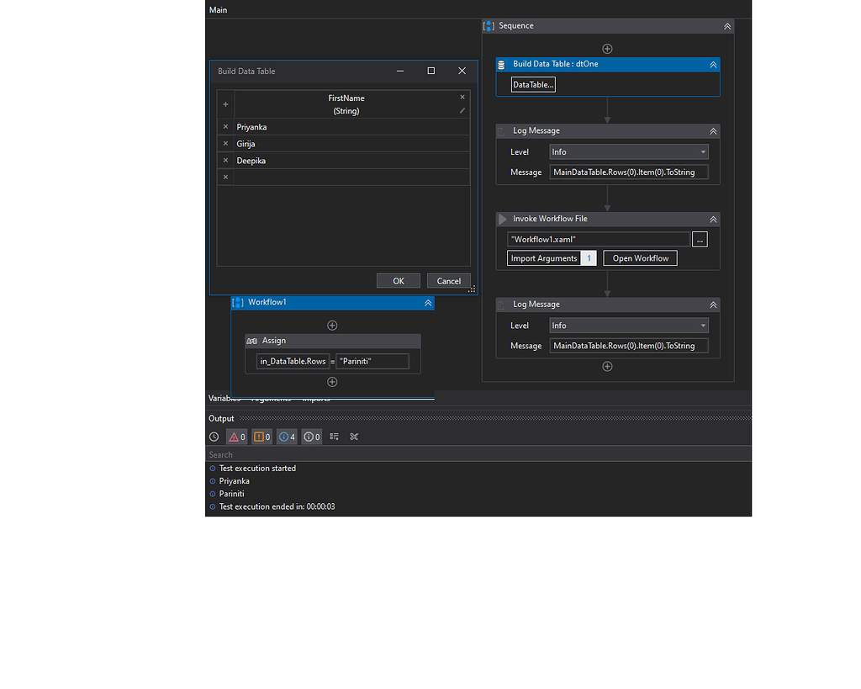The image size is (861, 689).
Task: Browse for a workflow using the ellipsis button
Action: coord(700,239)
